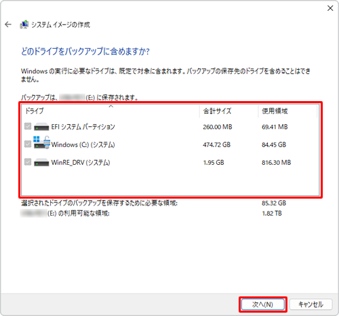Close the system image dialog
This screenshot has width=339, height=316.
[330, 8]
